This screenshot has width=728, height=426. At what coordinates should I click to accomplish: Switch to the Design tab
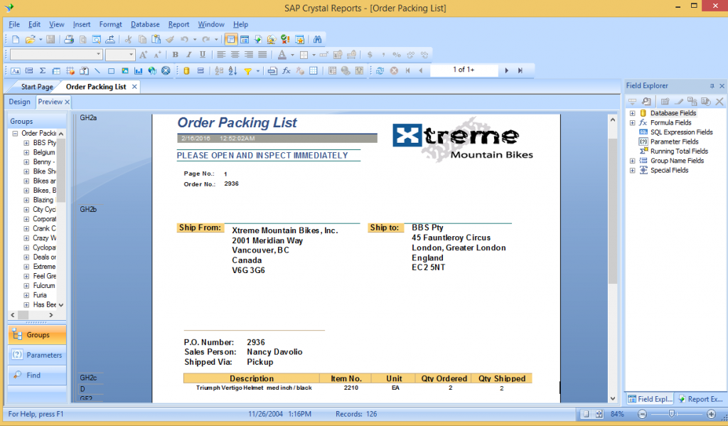19,102
